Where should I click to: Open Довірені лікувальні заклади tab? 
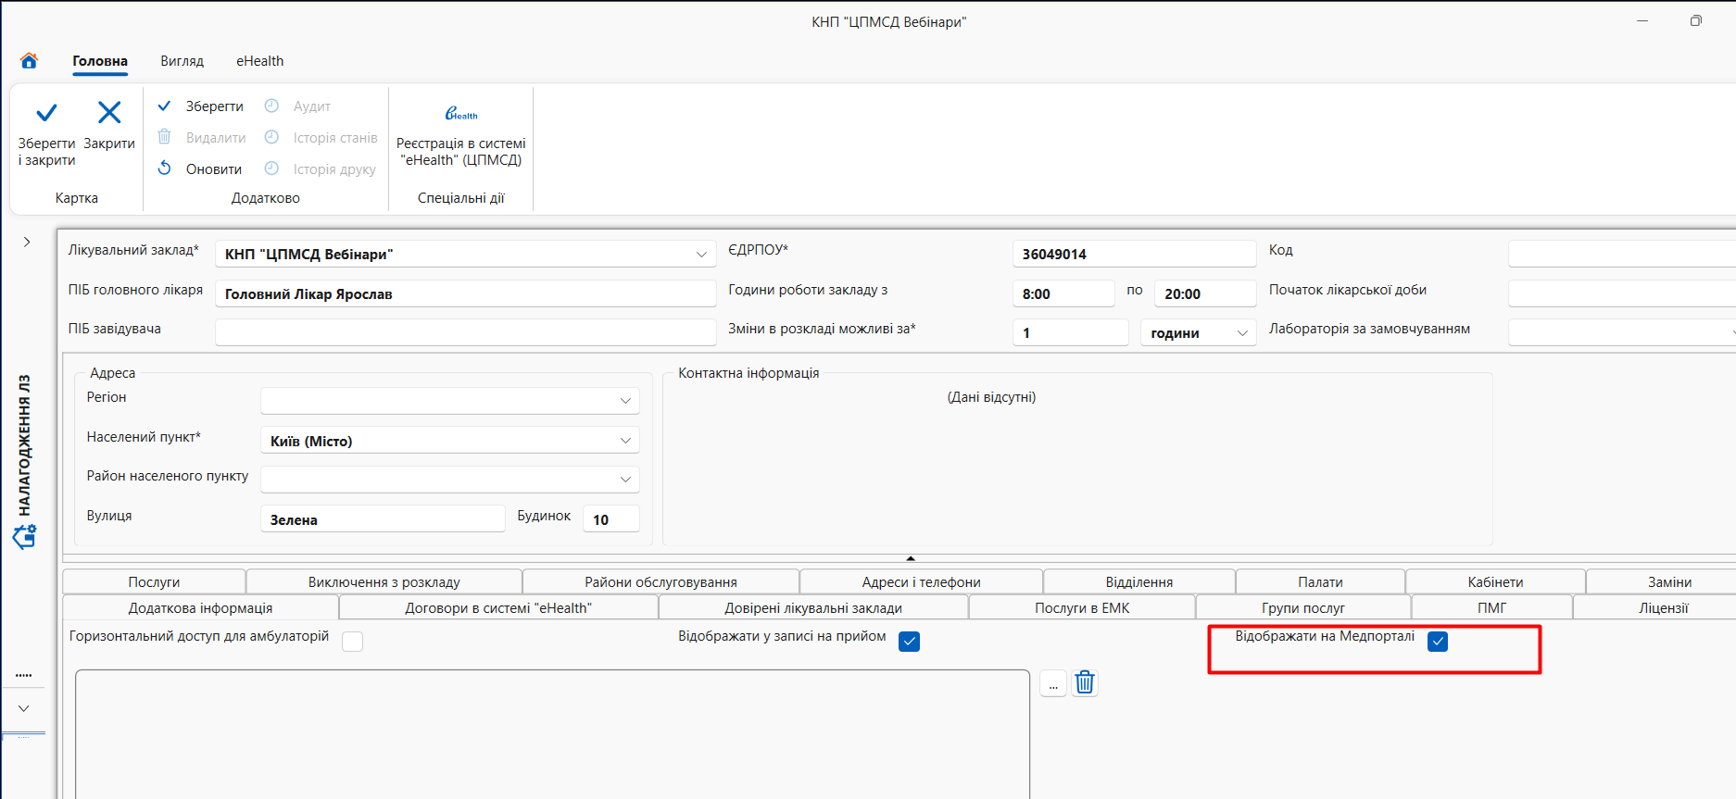813,607
